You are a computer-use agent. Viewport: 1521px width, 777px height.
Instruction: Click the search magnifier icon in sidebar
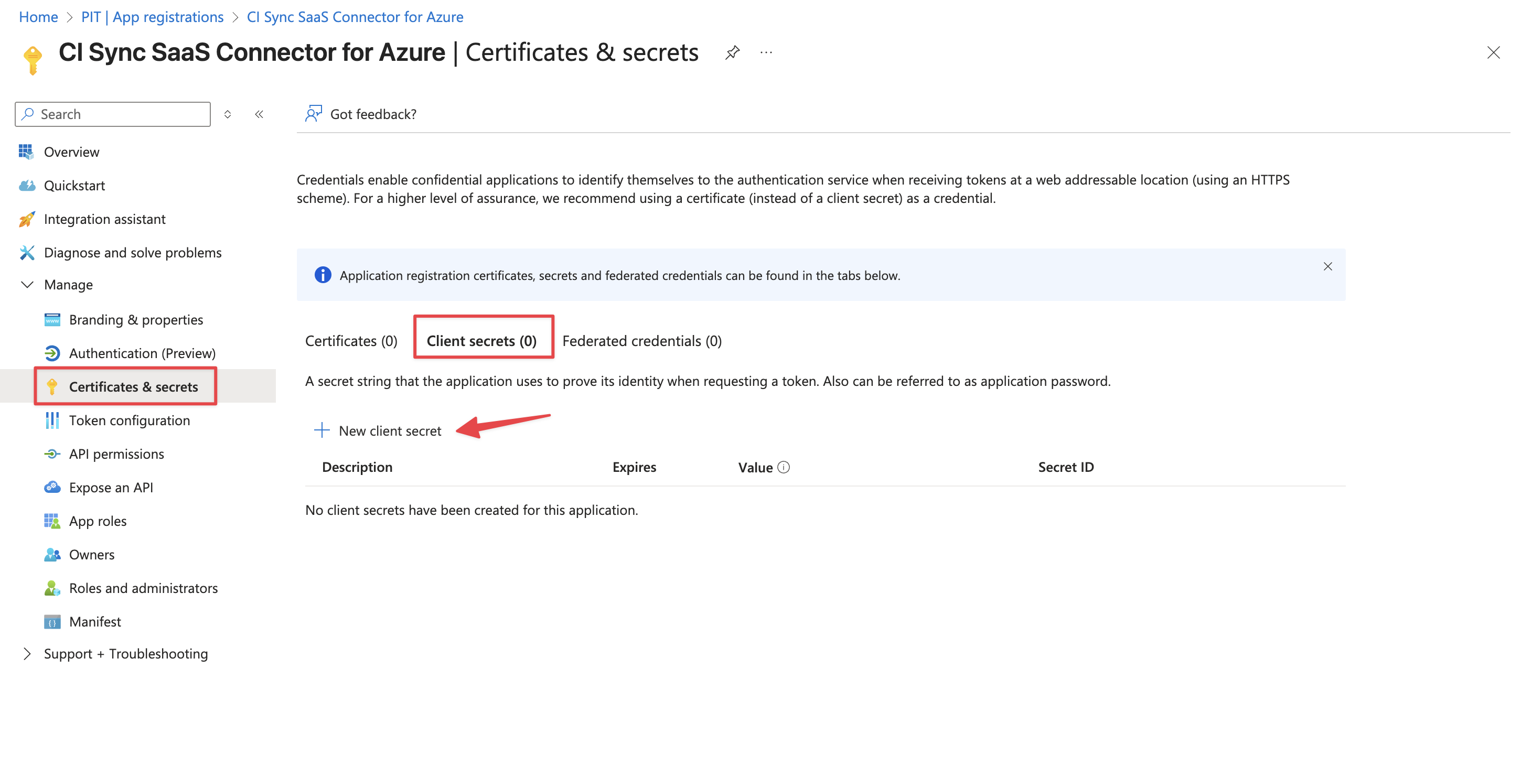click(x=27, y=113)
